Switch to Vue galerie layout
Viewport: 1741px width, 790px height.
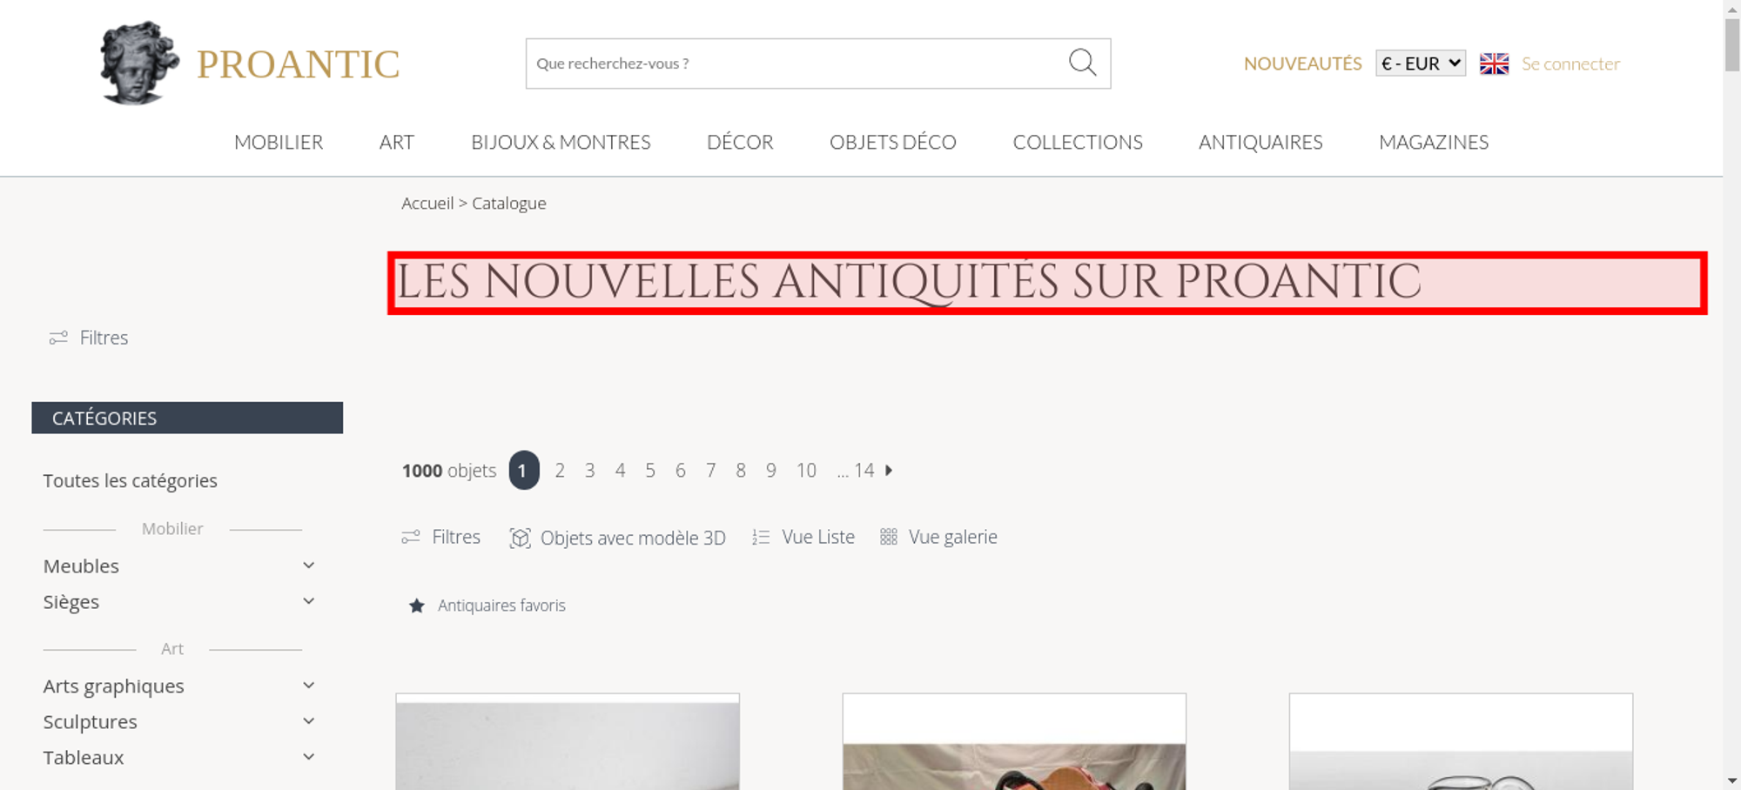pyautogui.click(x=938, y=537)
